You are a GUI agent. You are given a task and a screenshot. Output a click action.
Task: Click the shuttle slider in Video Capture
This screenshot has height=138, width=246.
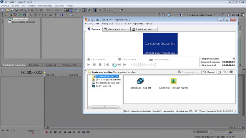click(143, 64)
